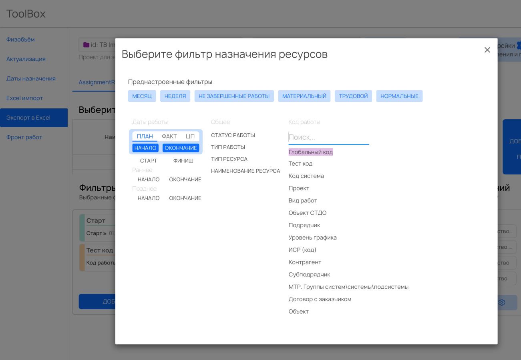The height and width of the screenshot is (360, 521).
Task: Select the ФИНИШ date filter
Action: point(183,161)
